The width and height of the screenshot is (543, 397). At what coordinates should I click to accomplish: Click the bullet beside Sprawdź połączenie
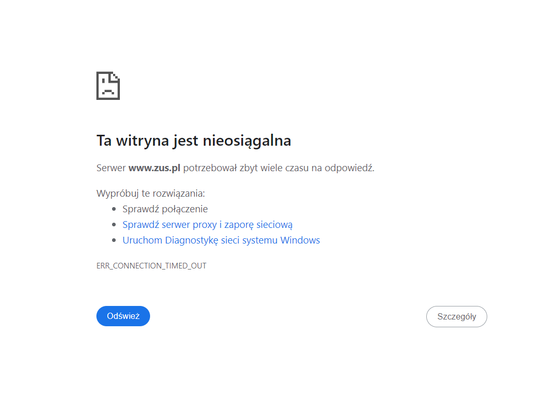(x=113, y=209)
